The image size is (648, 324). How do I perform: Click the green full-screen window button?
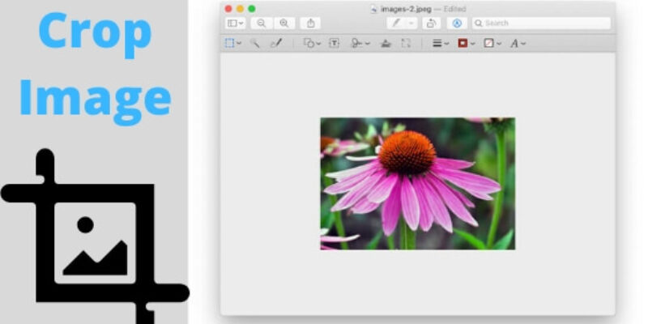pyautogui.click(x=251, y=9)
